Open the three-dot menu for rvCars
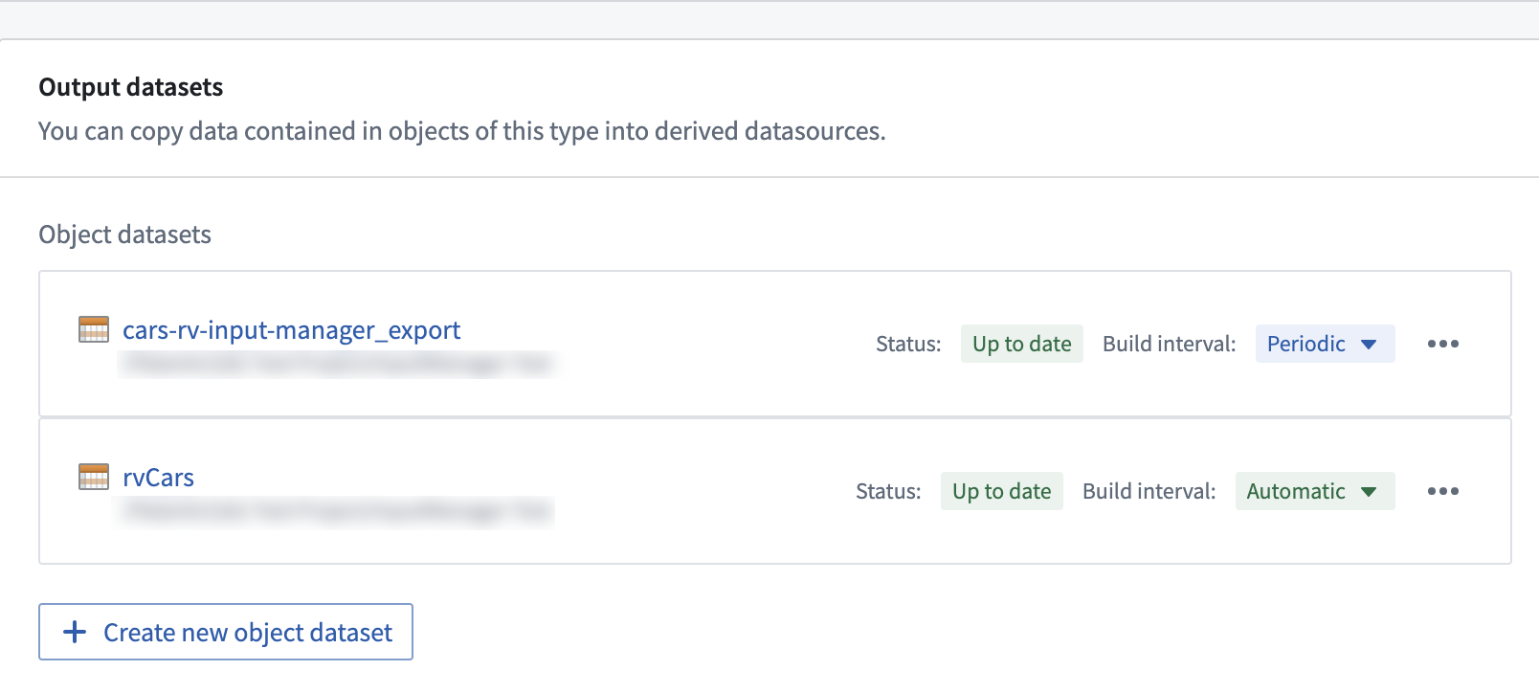The width and height of the screenshot is (1539, 693). click(x=1442, y=491)
